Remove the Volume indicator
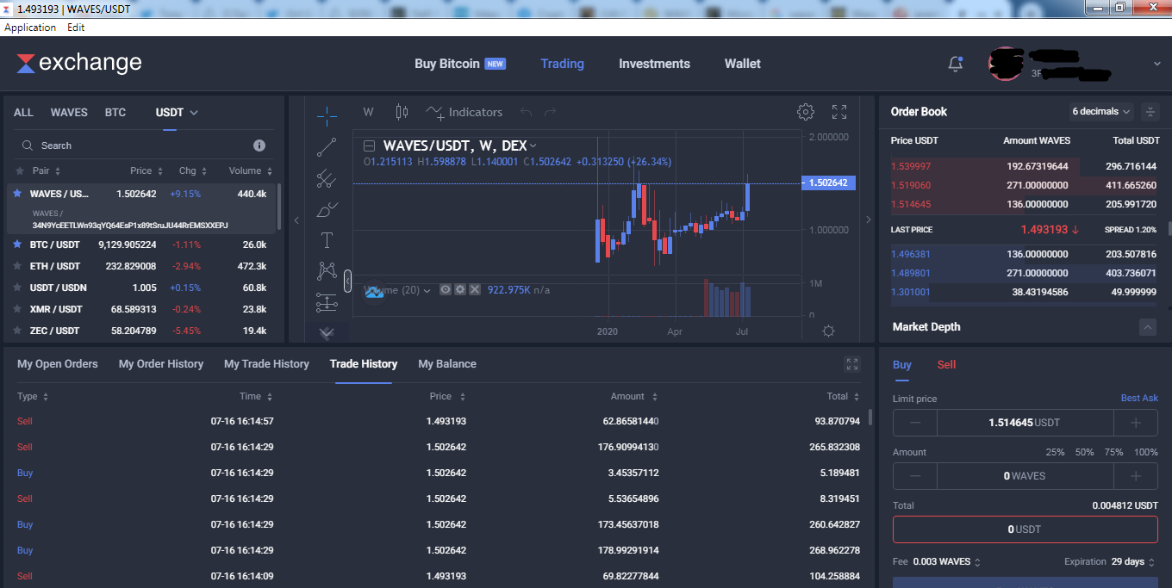 pyautogui.click(x=475, y=289)
